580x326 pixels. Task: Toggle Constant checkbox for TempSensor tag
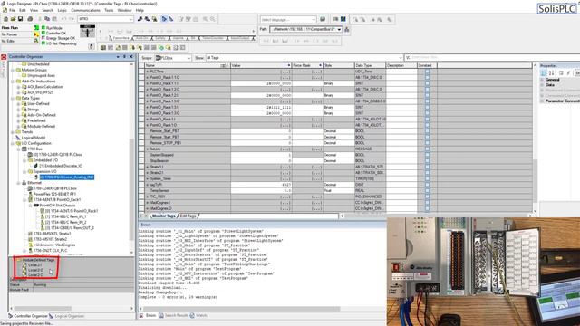pos(427,190)
